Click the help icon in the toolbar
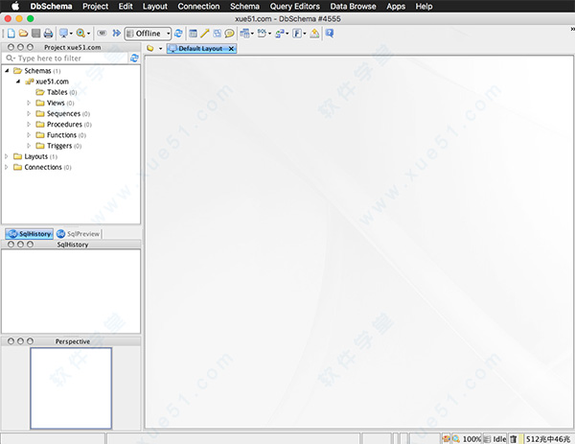 pyautogui.click(x=330, y=34)
